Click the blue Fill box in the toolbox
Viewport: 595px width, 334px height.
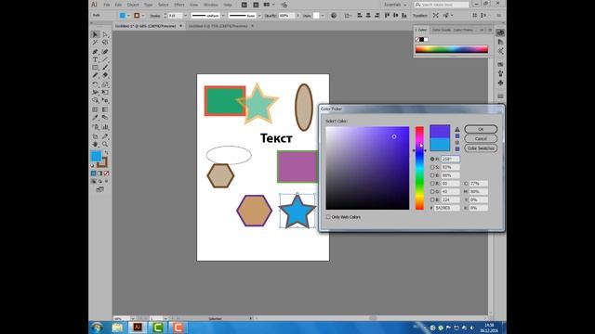tap(97, 156)
